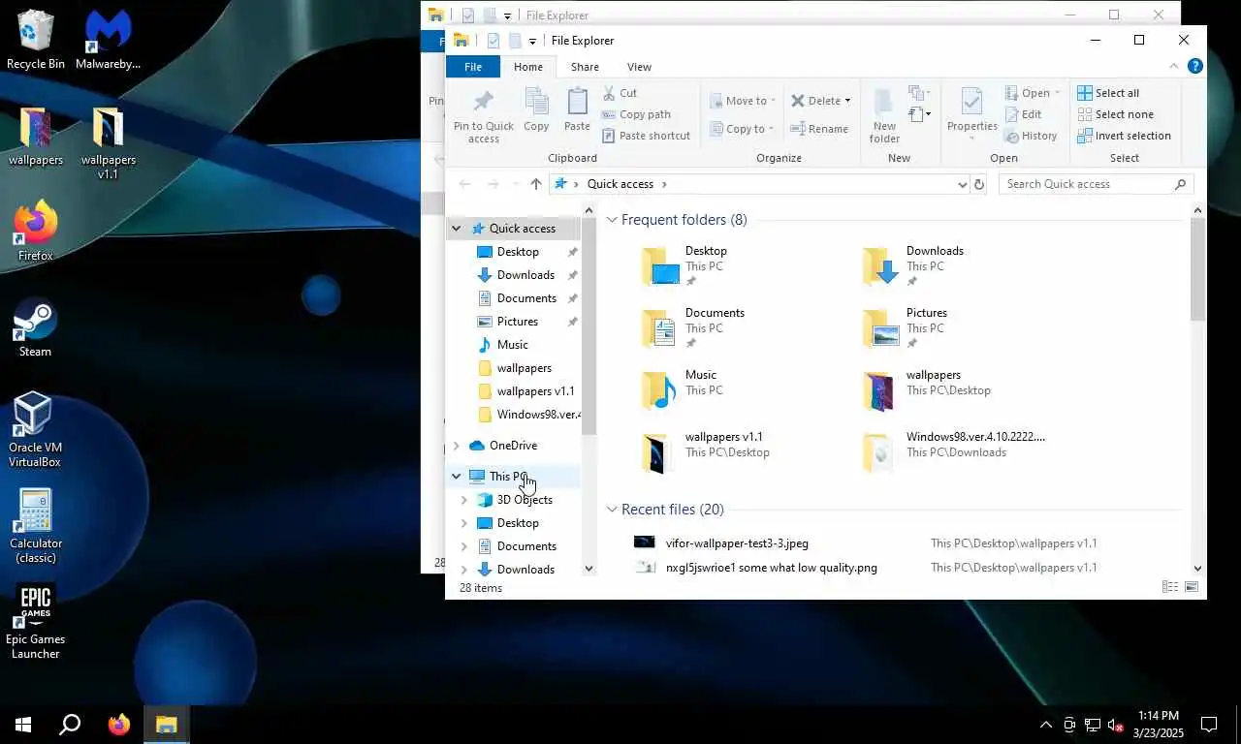This screenshot has width=1241, height=744.
Task: Click History in the Open group
Action: coord(1031,136)
